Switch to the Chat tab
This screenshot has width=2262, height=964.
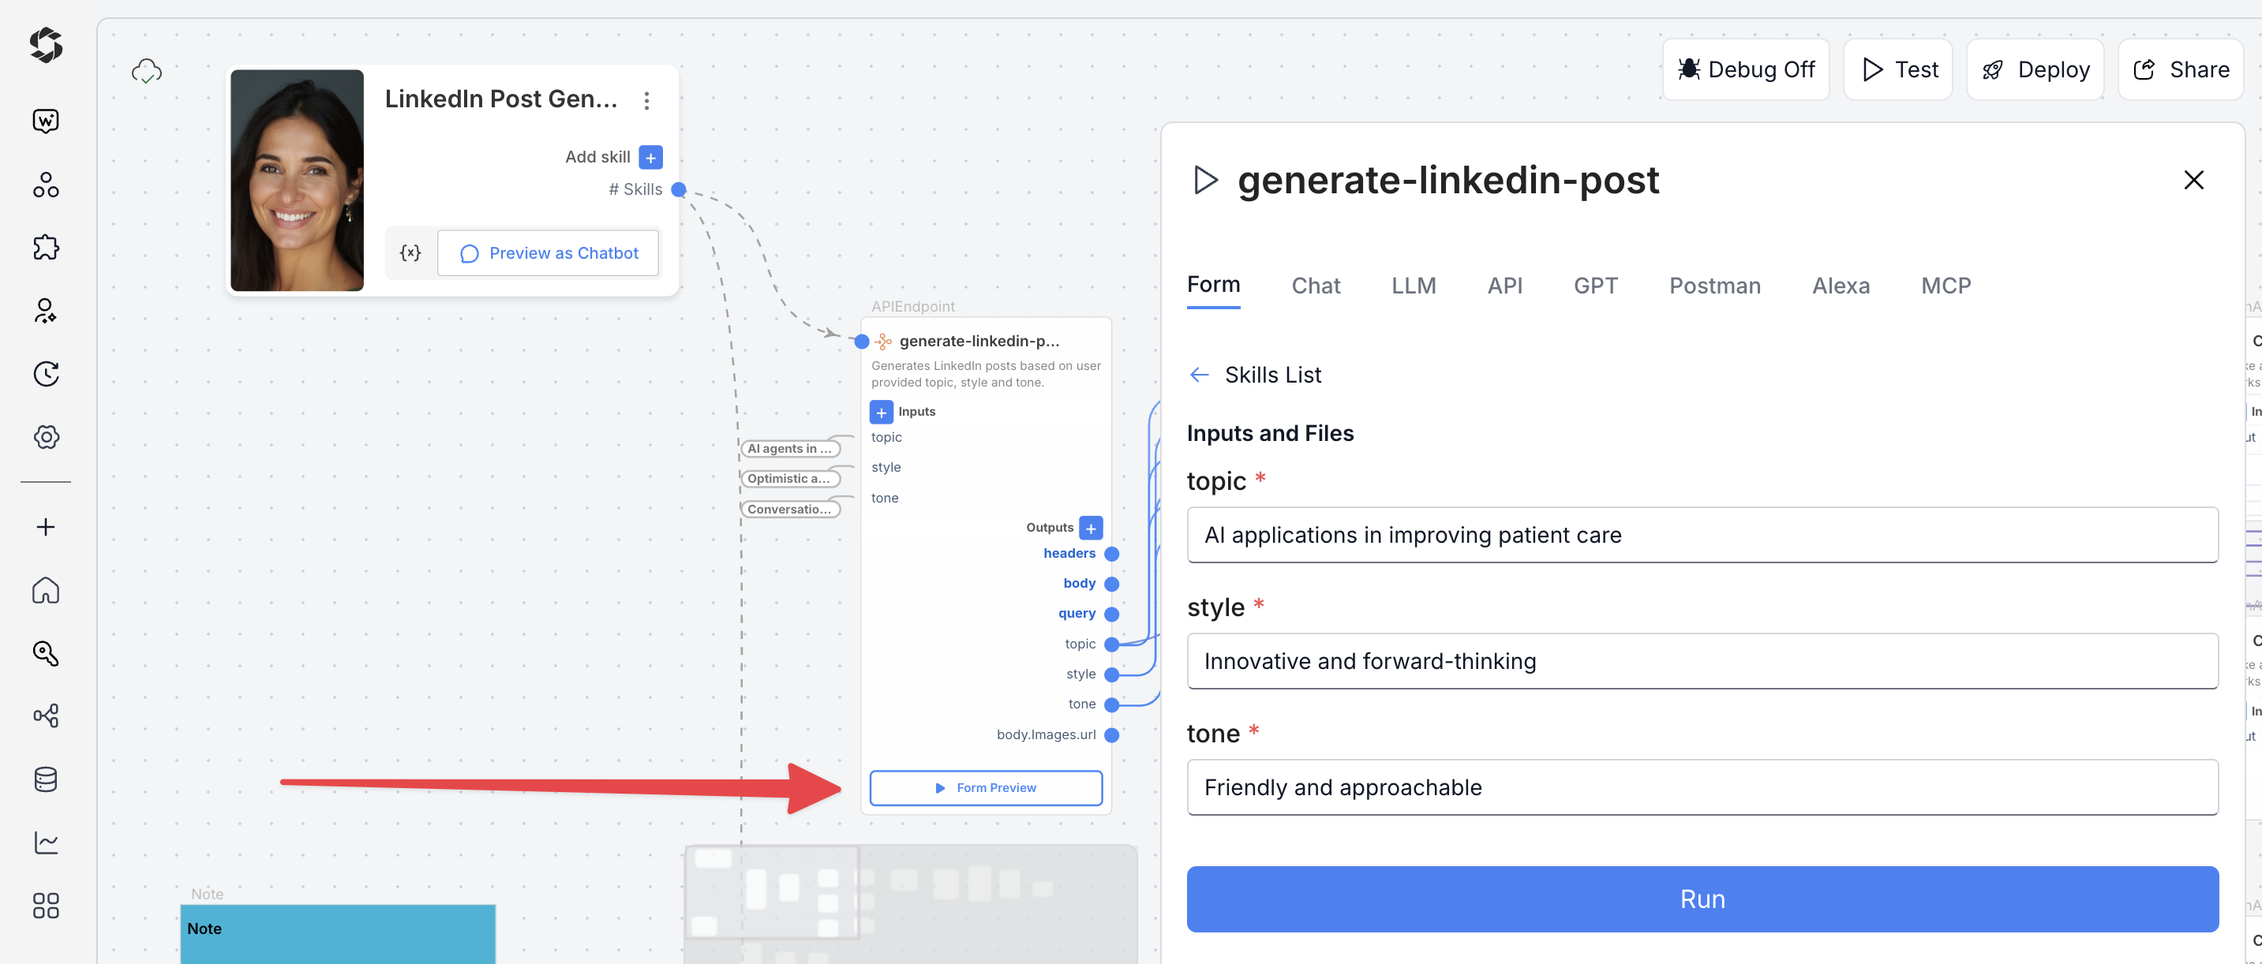tap(1316, 286)
